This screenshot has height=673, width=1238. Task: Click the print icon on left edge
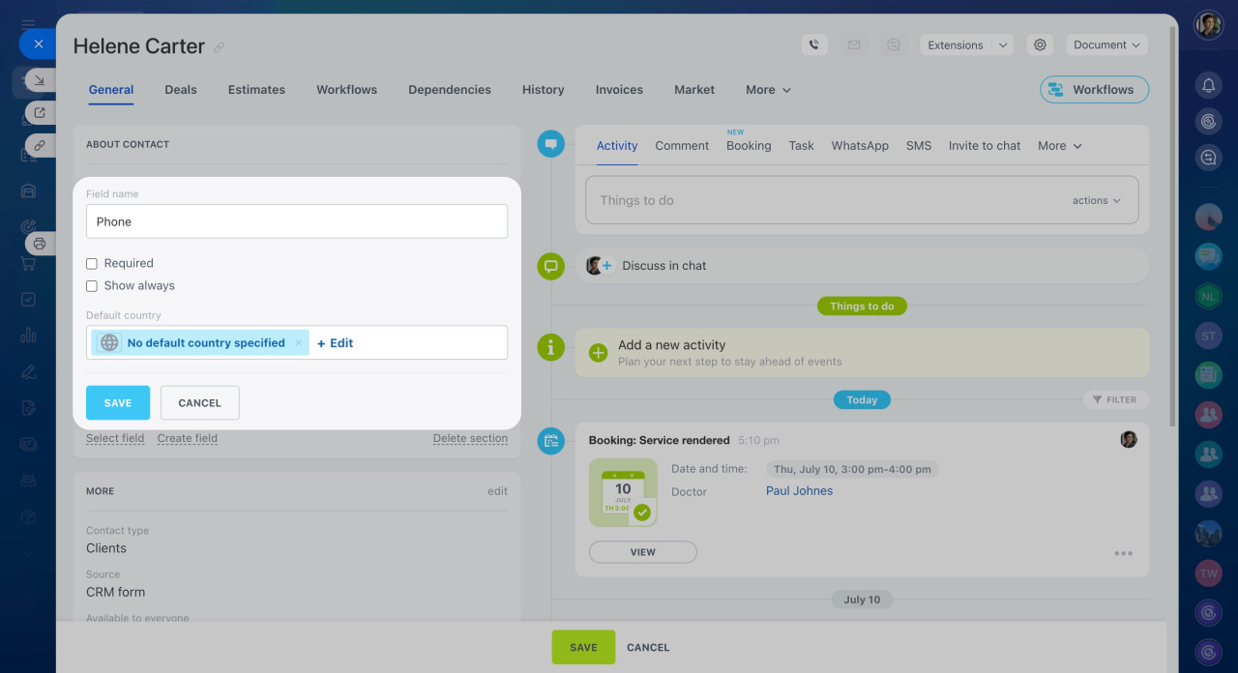40,244
